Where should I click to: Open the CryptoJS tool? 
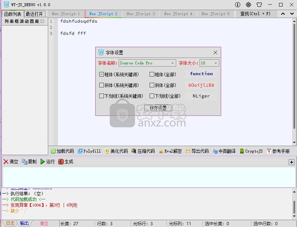[251, 151]
